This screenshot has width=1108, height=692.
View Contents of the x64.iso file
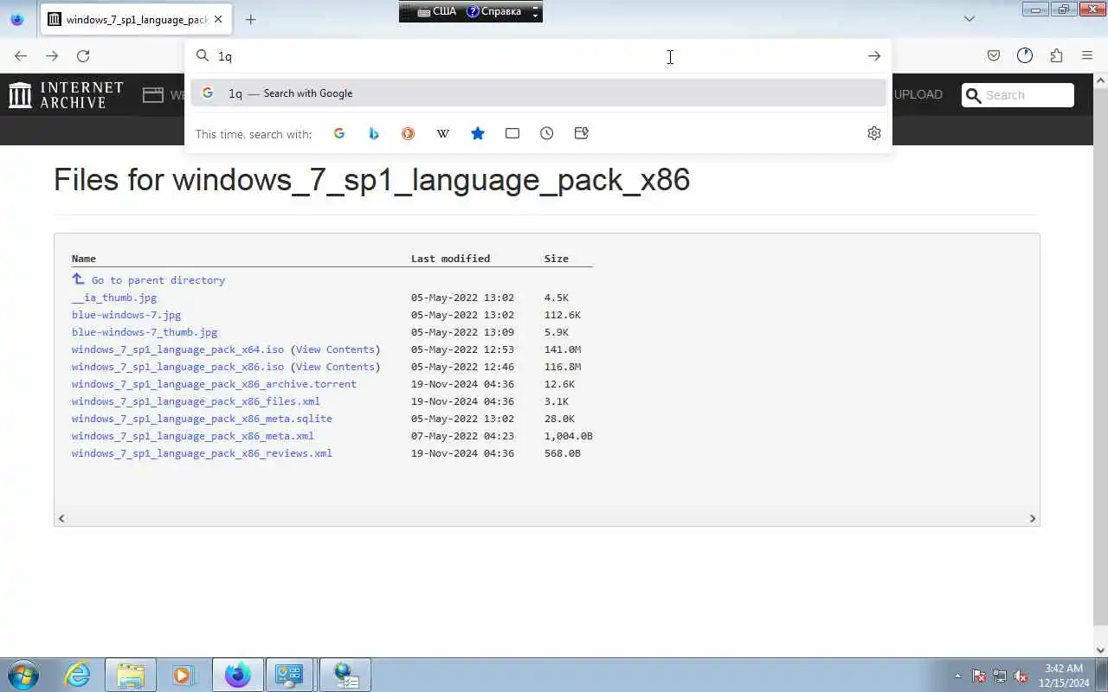click(335, 349)
